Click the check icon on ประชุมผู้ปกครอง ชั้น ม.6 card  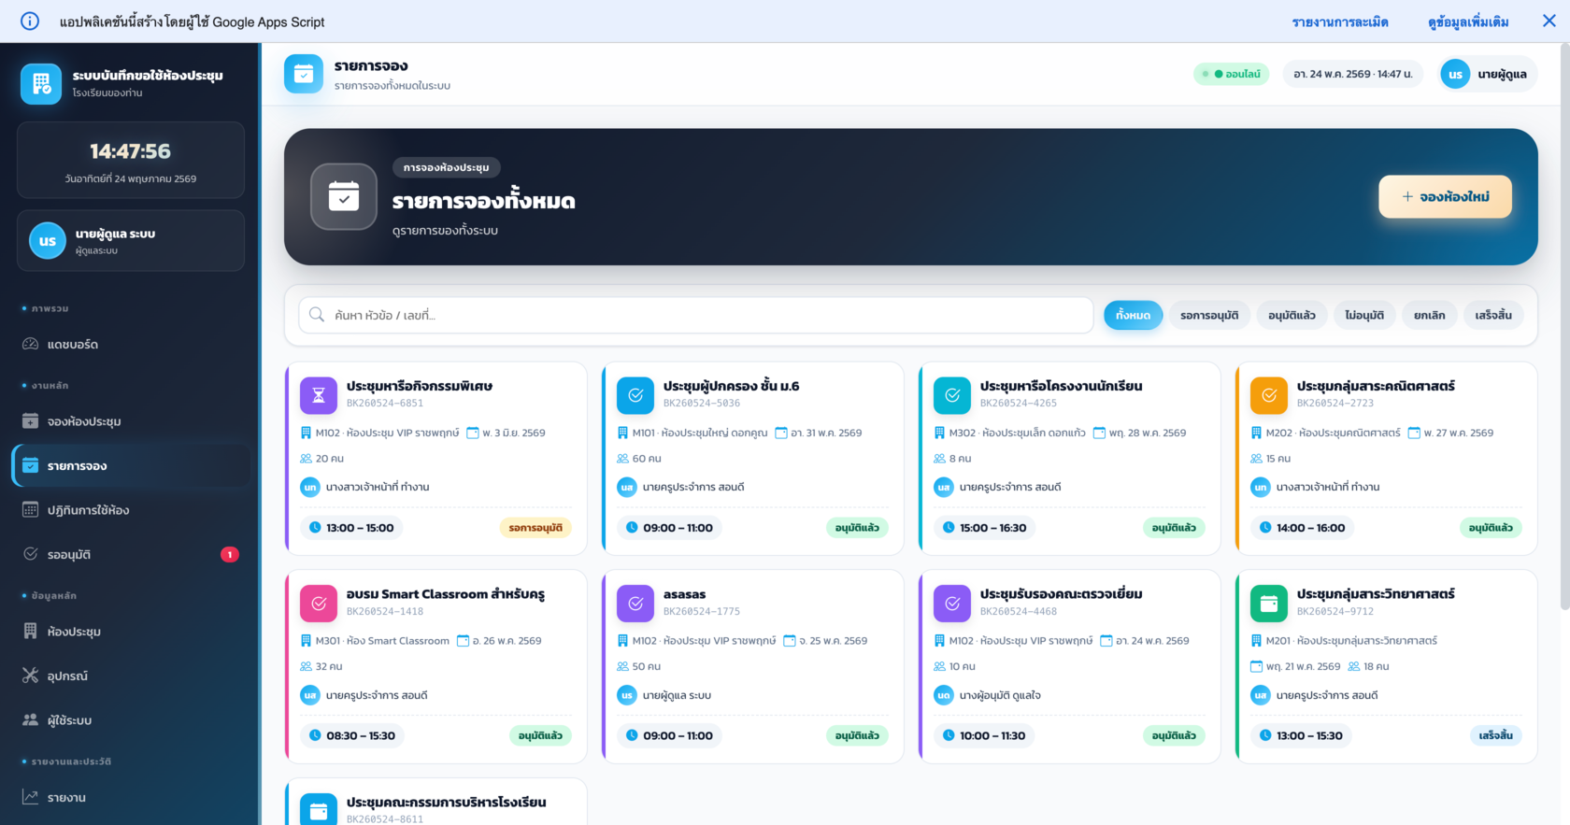click(635, 395)
